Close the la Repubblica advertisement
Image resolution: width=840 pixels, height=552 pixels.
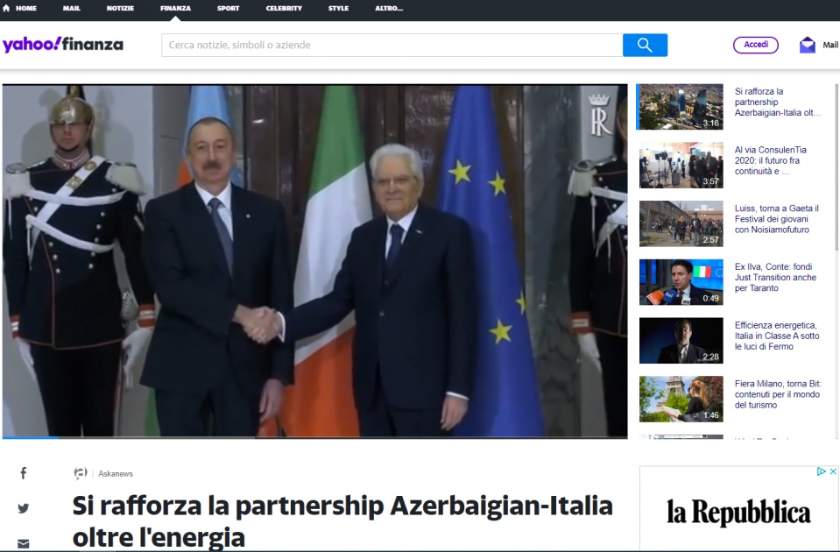[x=833, y=471]
